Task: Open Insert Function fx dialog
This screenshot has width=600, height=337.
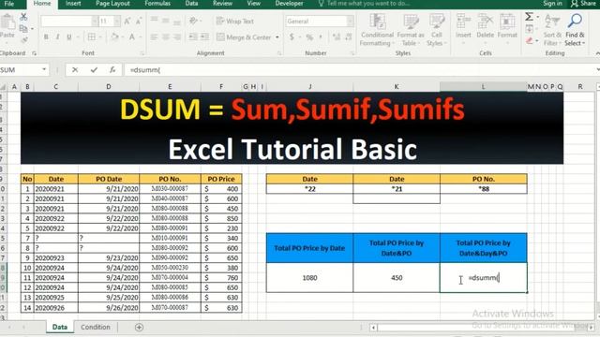Action: (112, 69)
